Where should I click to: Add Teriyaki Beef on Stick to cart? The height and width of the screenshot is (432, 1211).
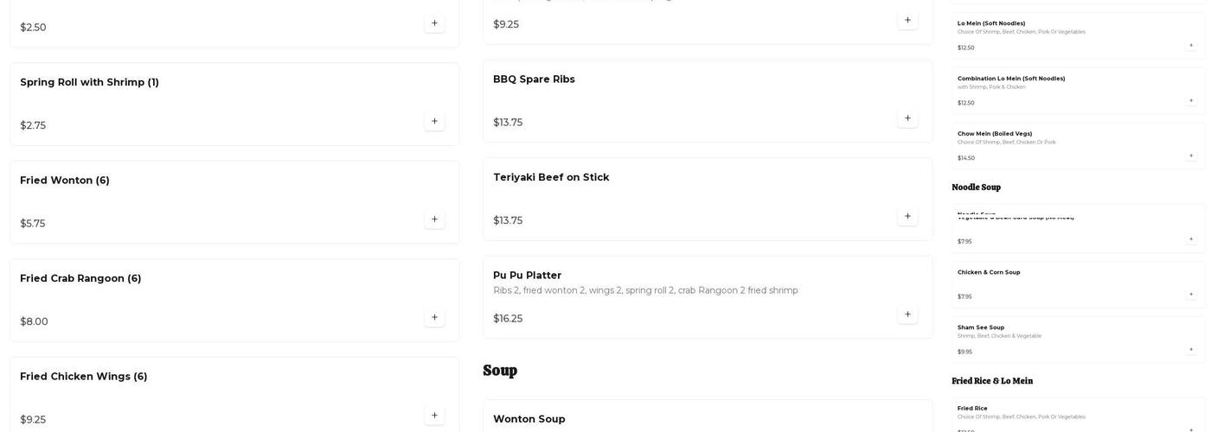point(907,217)
